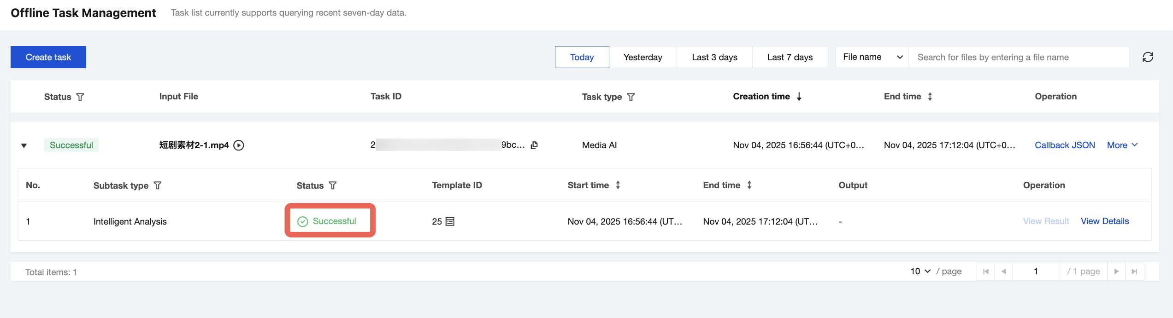Screen dimensions: 1173x318
Task: Select the Yesterday time range tab
Action: click(x=642, y=57)
